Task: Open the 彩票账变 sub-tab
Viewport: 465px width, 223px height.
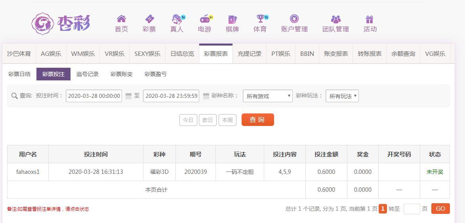Action: click(x=122, y=74)
